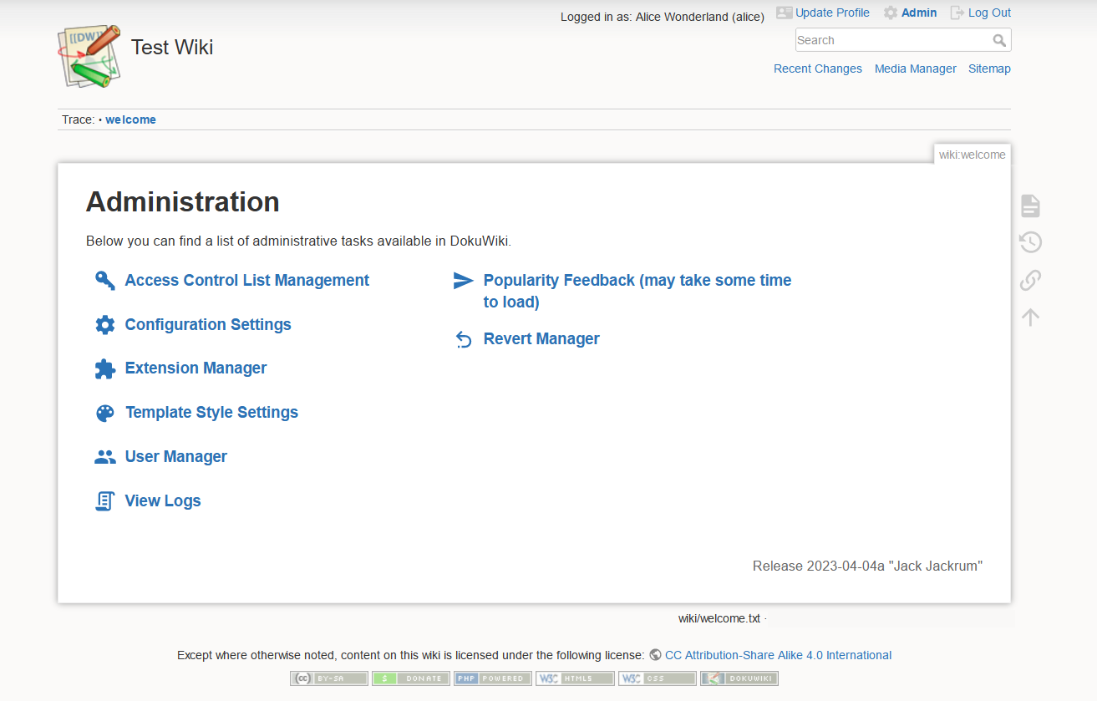Click the palette icon for Template Style
Image resolution: width=1097 pixels, height=701 pixels.
coord(105,413)
